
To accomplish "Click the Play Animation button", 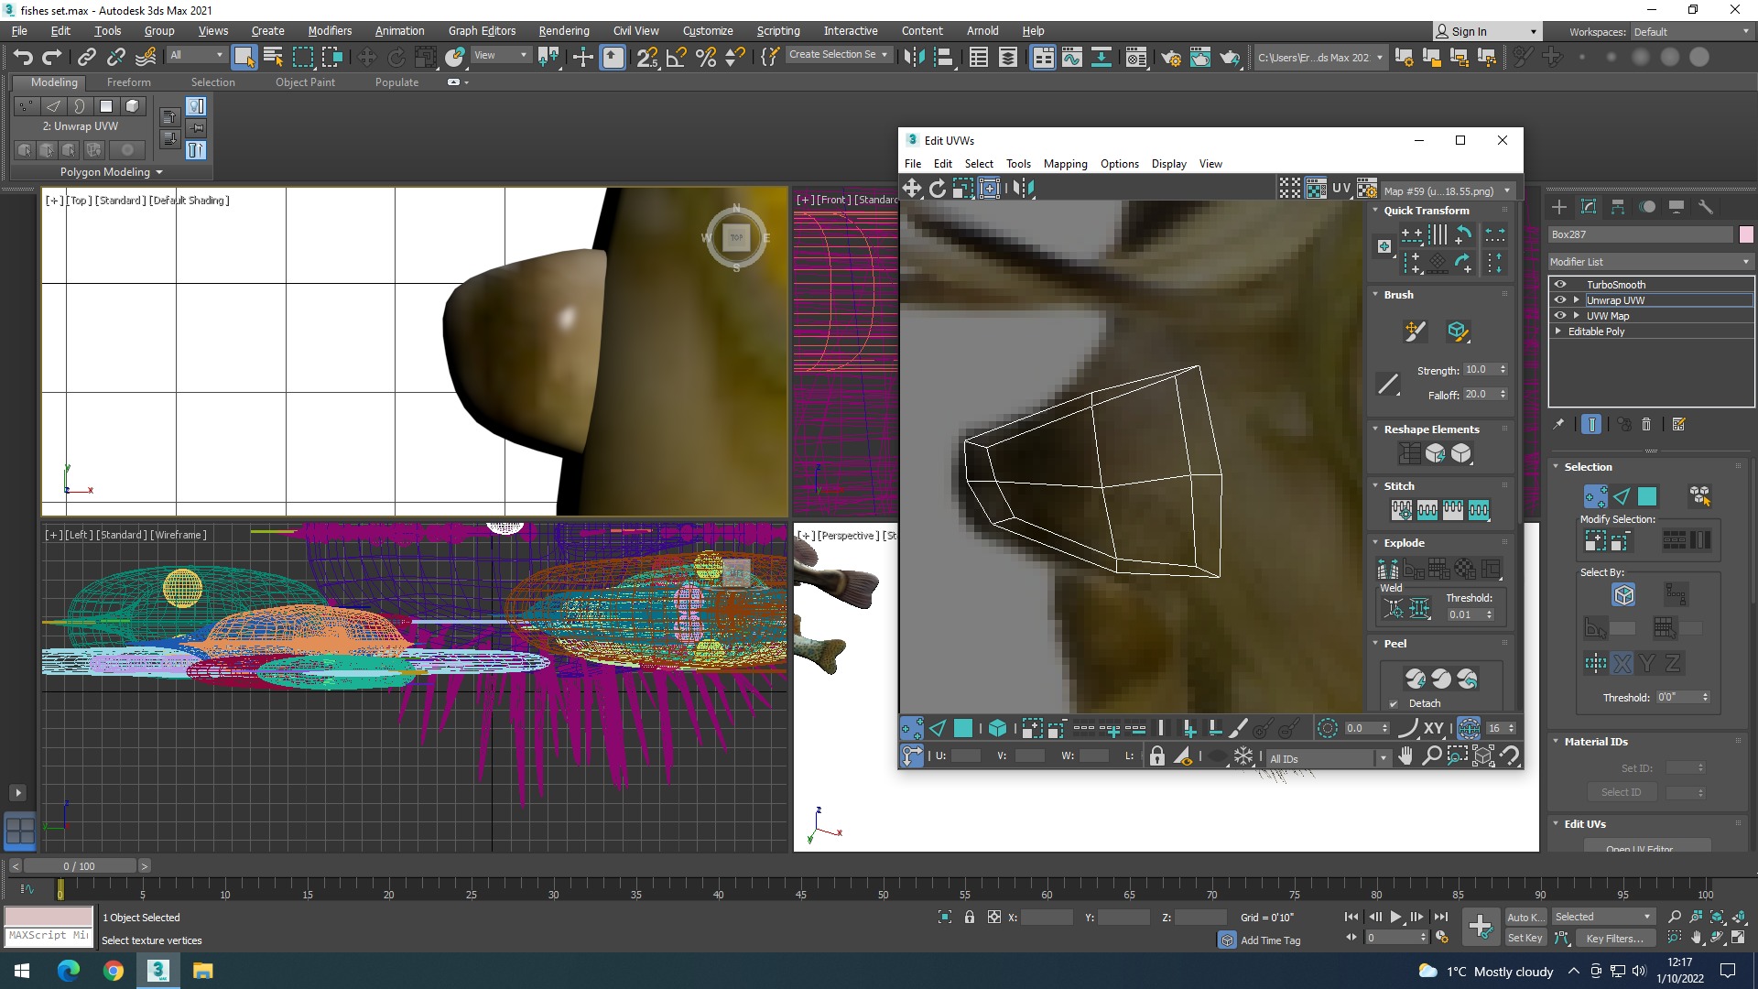I will click(1395, 917).
